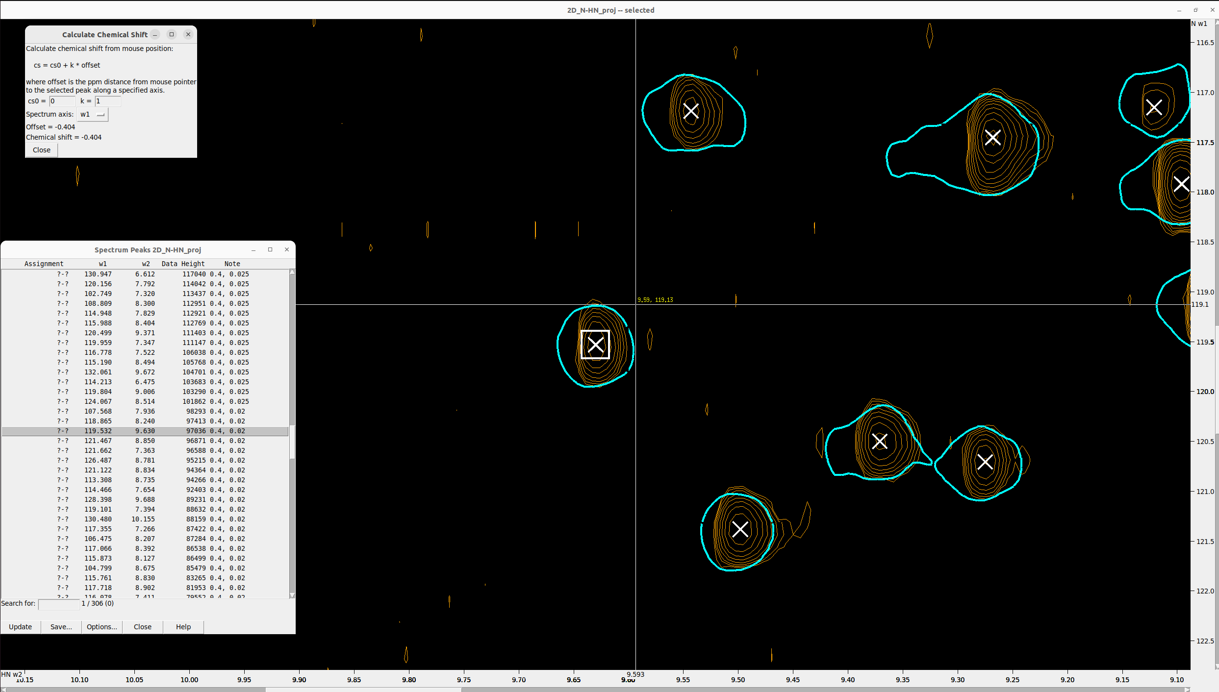This screenshot has width=1219, height=692.
Task: Minimize the Calculate Chemical Shift dialog
Action: 155,34
